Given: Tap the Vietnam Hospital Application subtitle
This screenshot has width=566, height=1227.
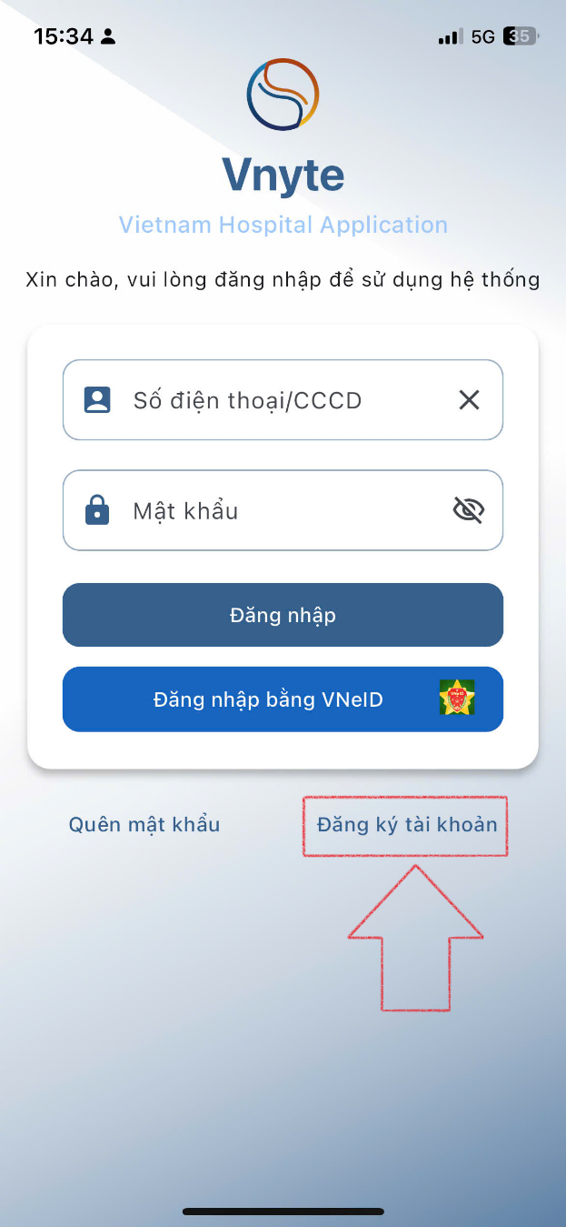Looking at the screenshot, I should (283, 225).
